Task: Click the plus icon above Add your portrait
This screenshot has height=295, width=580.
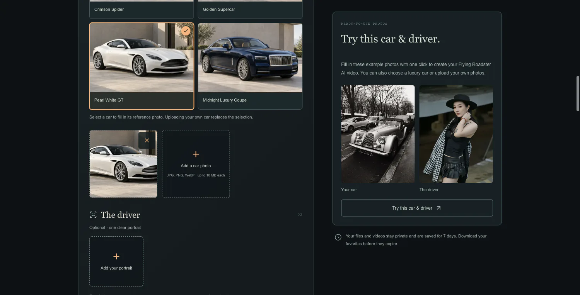Action: pyautogui.click(x=116, y=256)
